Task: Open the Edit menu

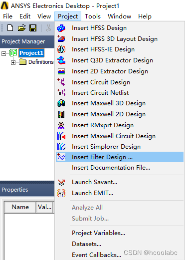Action: tap(25, 16)
